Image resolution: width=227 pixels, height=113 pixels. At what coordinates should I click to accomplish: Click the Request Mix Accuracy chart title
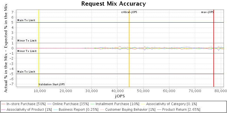113,4
